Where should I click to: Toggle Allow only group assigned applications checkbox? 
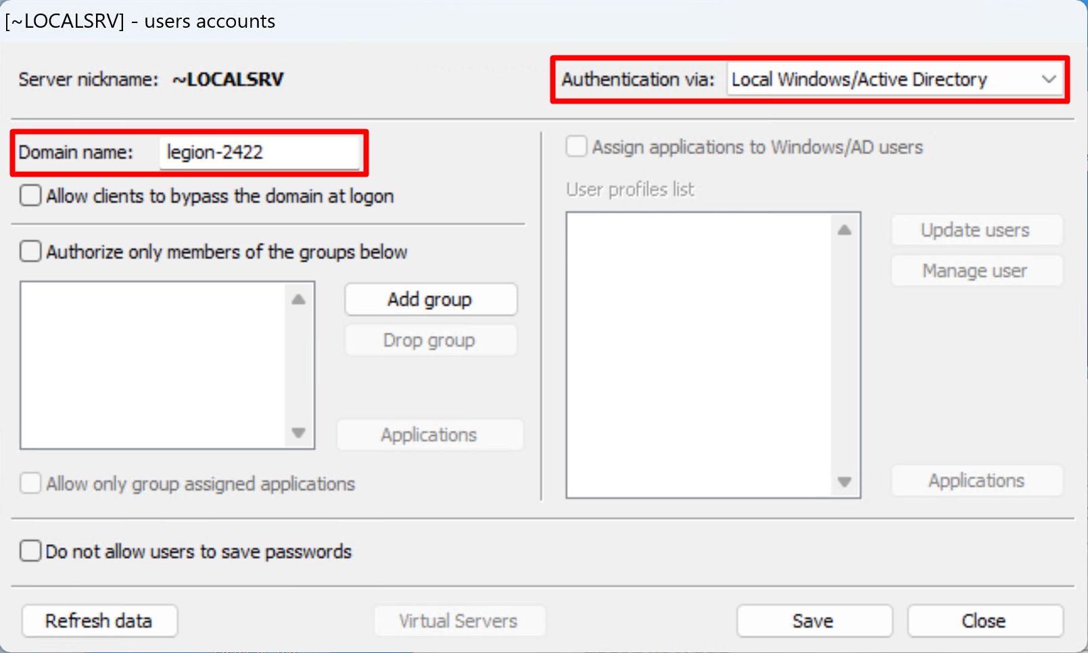point(30,484)
